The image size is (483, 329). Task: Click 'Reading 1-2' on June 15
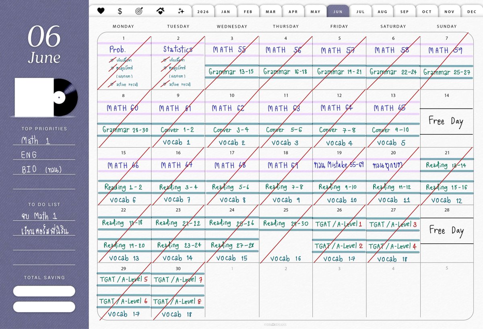pyautogui.click(x=123, y=187)
